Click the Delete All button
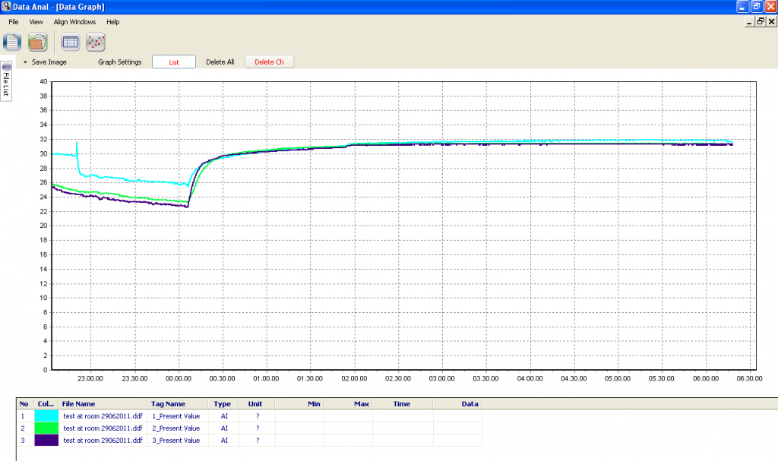Viewport: 778px width, 461px height. click(x=220, y=62)
